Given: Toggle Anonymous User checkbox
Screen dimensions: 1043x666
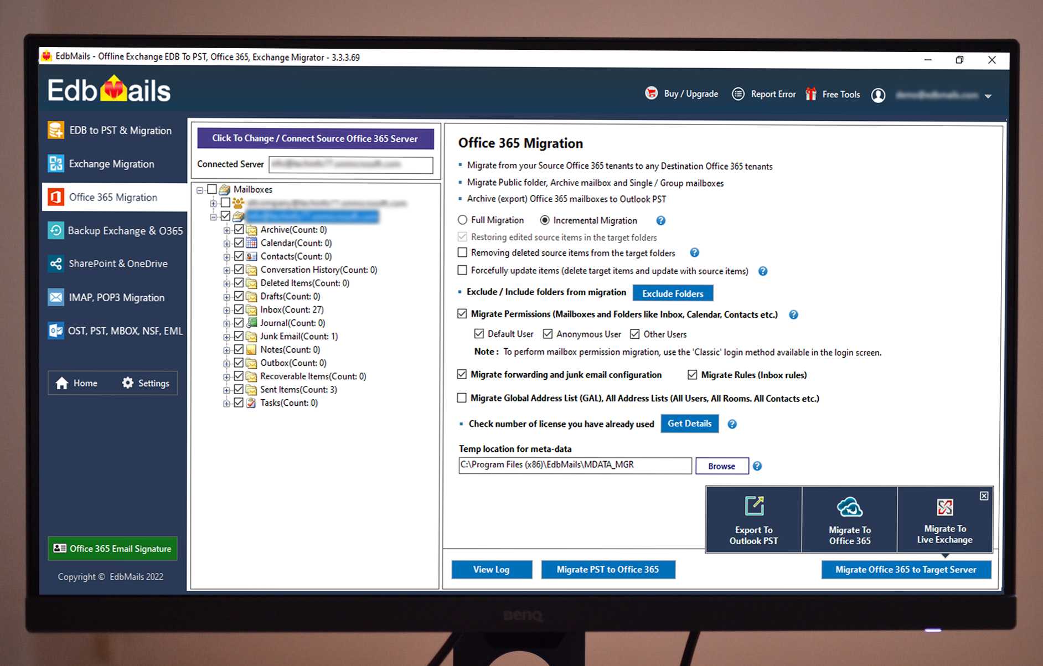Looking at the screenshot, I should point(548,334).
